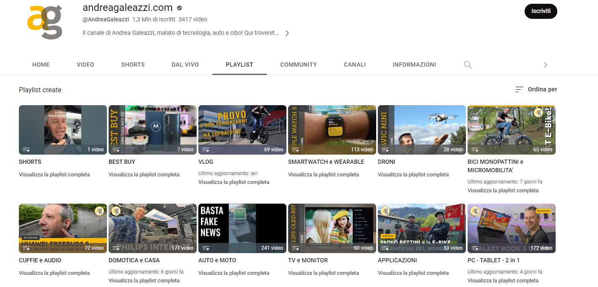Image resolution: width=598 pixels, height=287 pixels.
Task: Open the VLOG e-bike thumbnail
Action: tap(242, 130)
